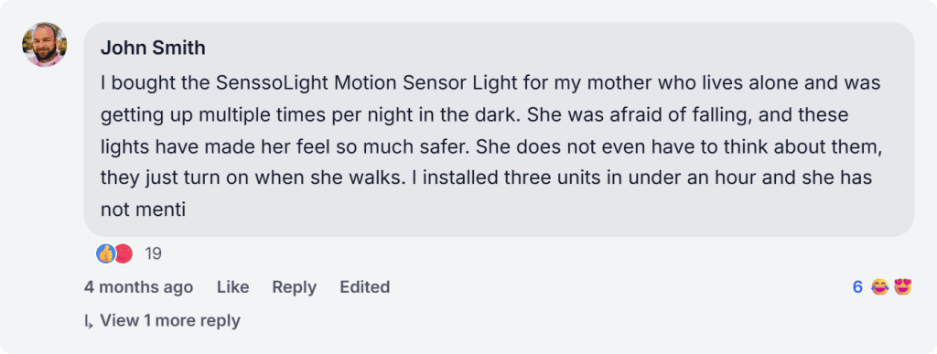Expand View 1 more reply
The width and height of the screenshot is (937, 354).
[x=169, y=320]
